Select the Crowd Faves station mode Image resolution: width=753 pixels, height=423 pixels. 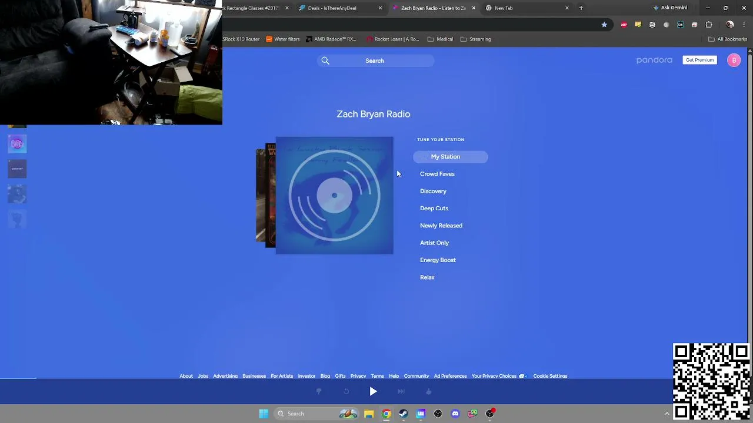click(x=437, y=174)
